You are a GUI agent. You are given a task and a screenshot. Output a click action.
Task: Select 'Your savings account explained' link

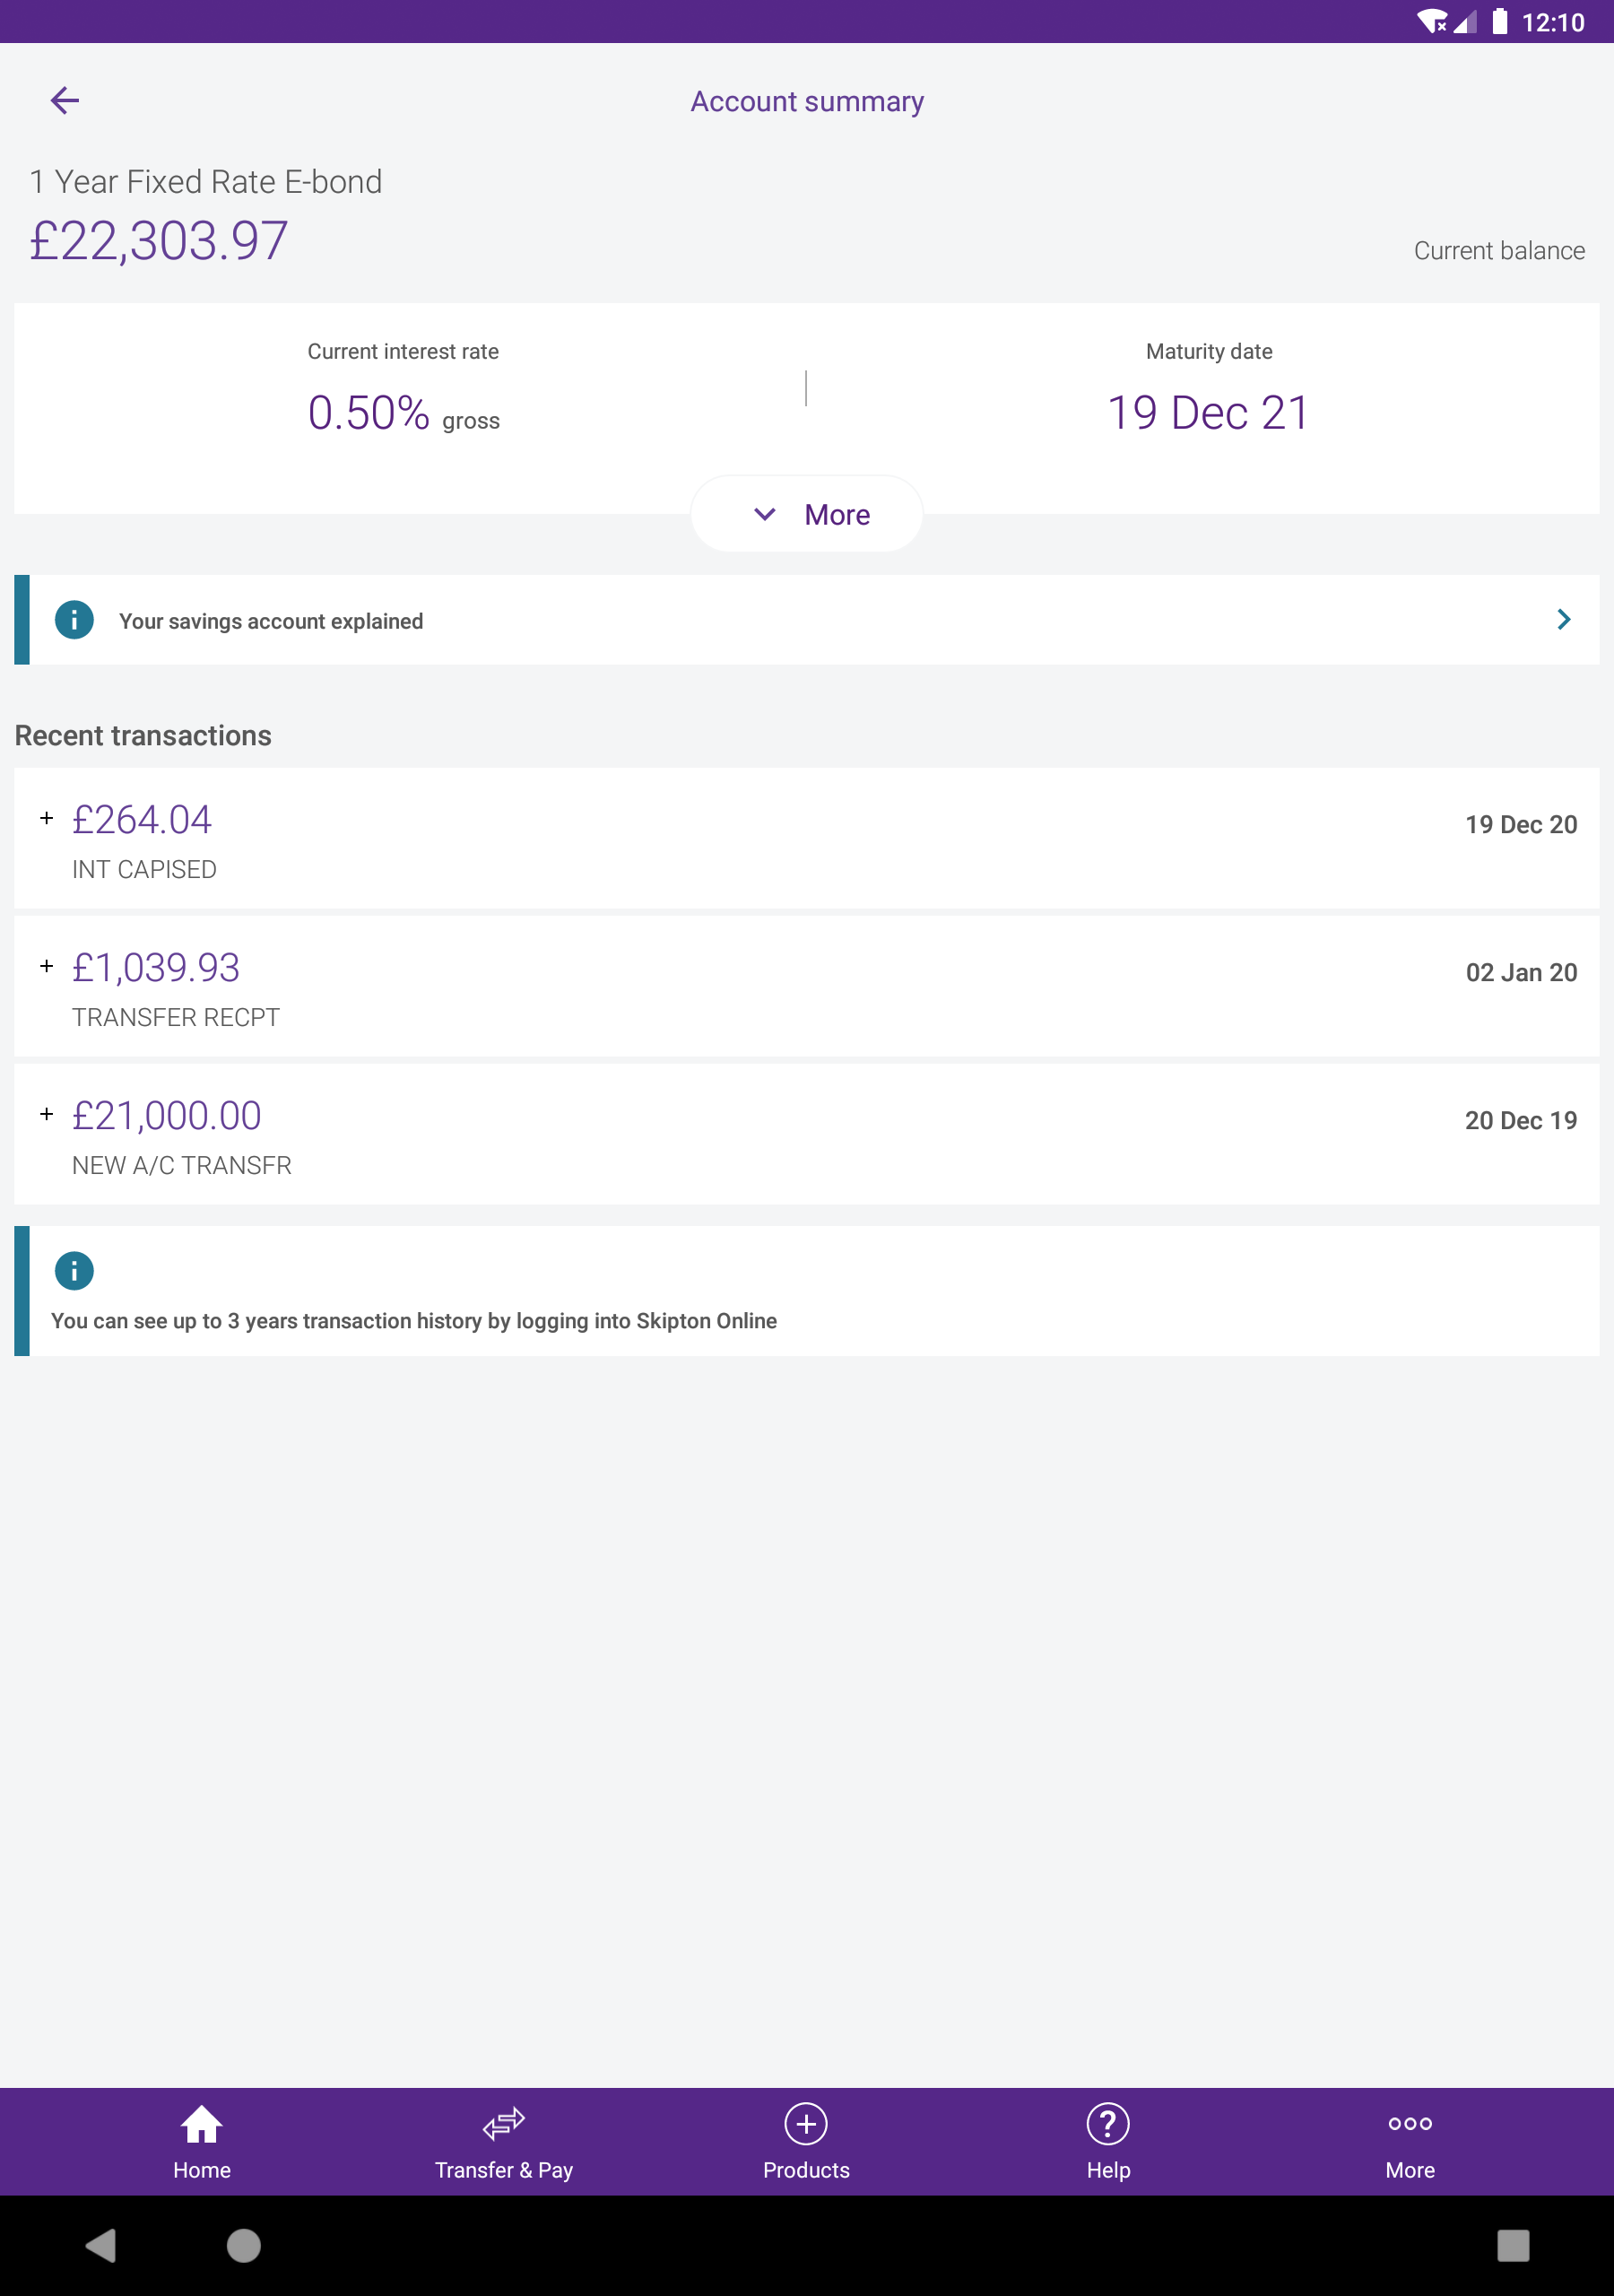(271, 621)
